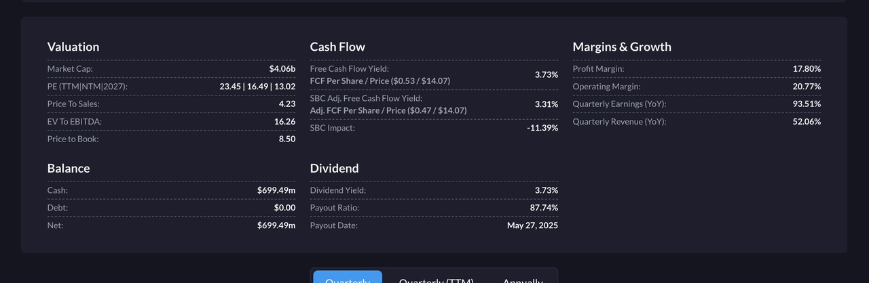Click the Market Cap value $4.06b
This screenshot has height=283, width=869.
click(282, 68)
